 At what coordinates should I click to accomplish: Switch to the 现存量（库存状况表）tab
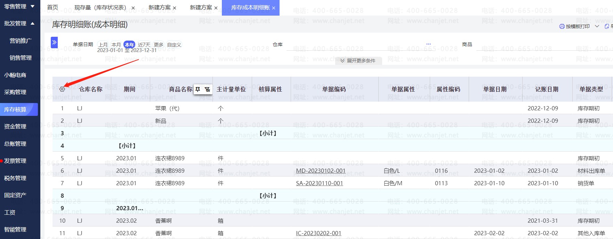100,7
